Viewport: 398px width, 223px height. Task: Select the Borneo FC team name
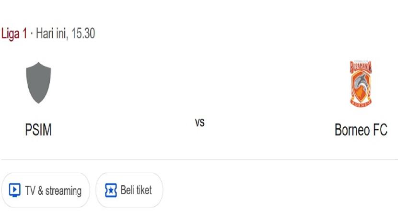point(361,130)
